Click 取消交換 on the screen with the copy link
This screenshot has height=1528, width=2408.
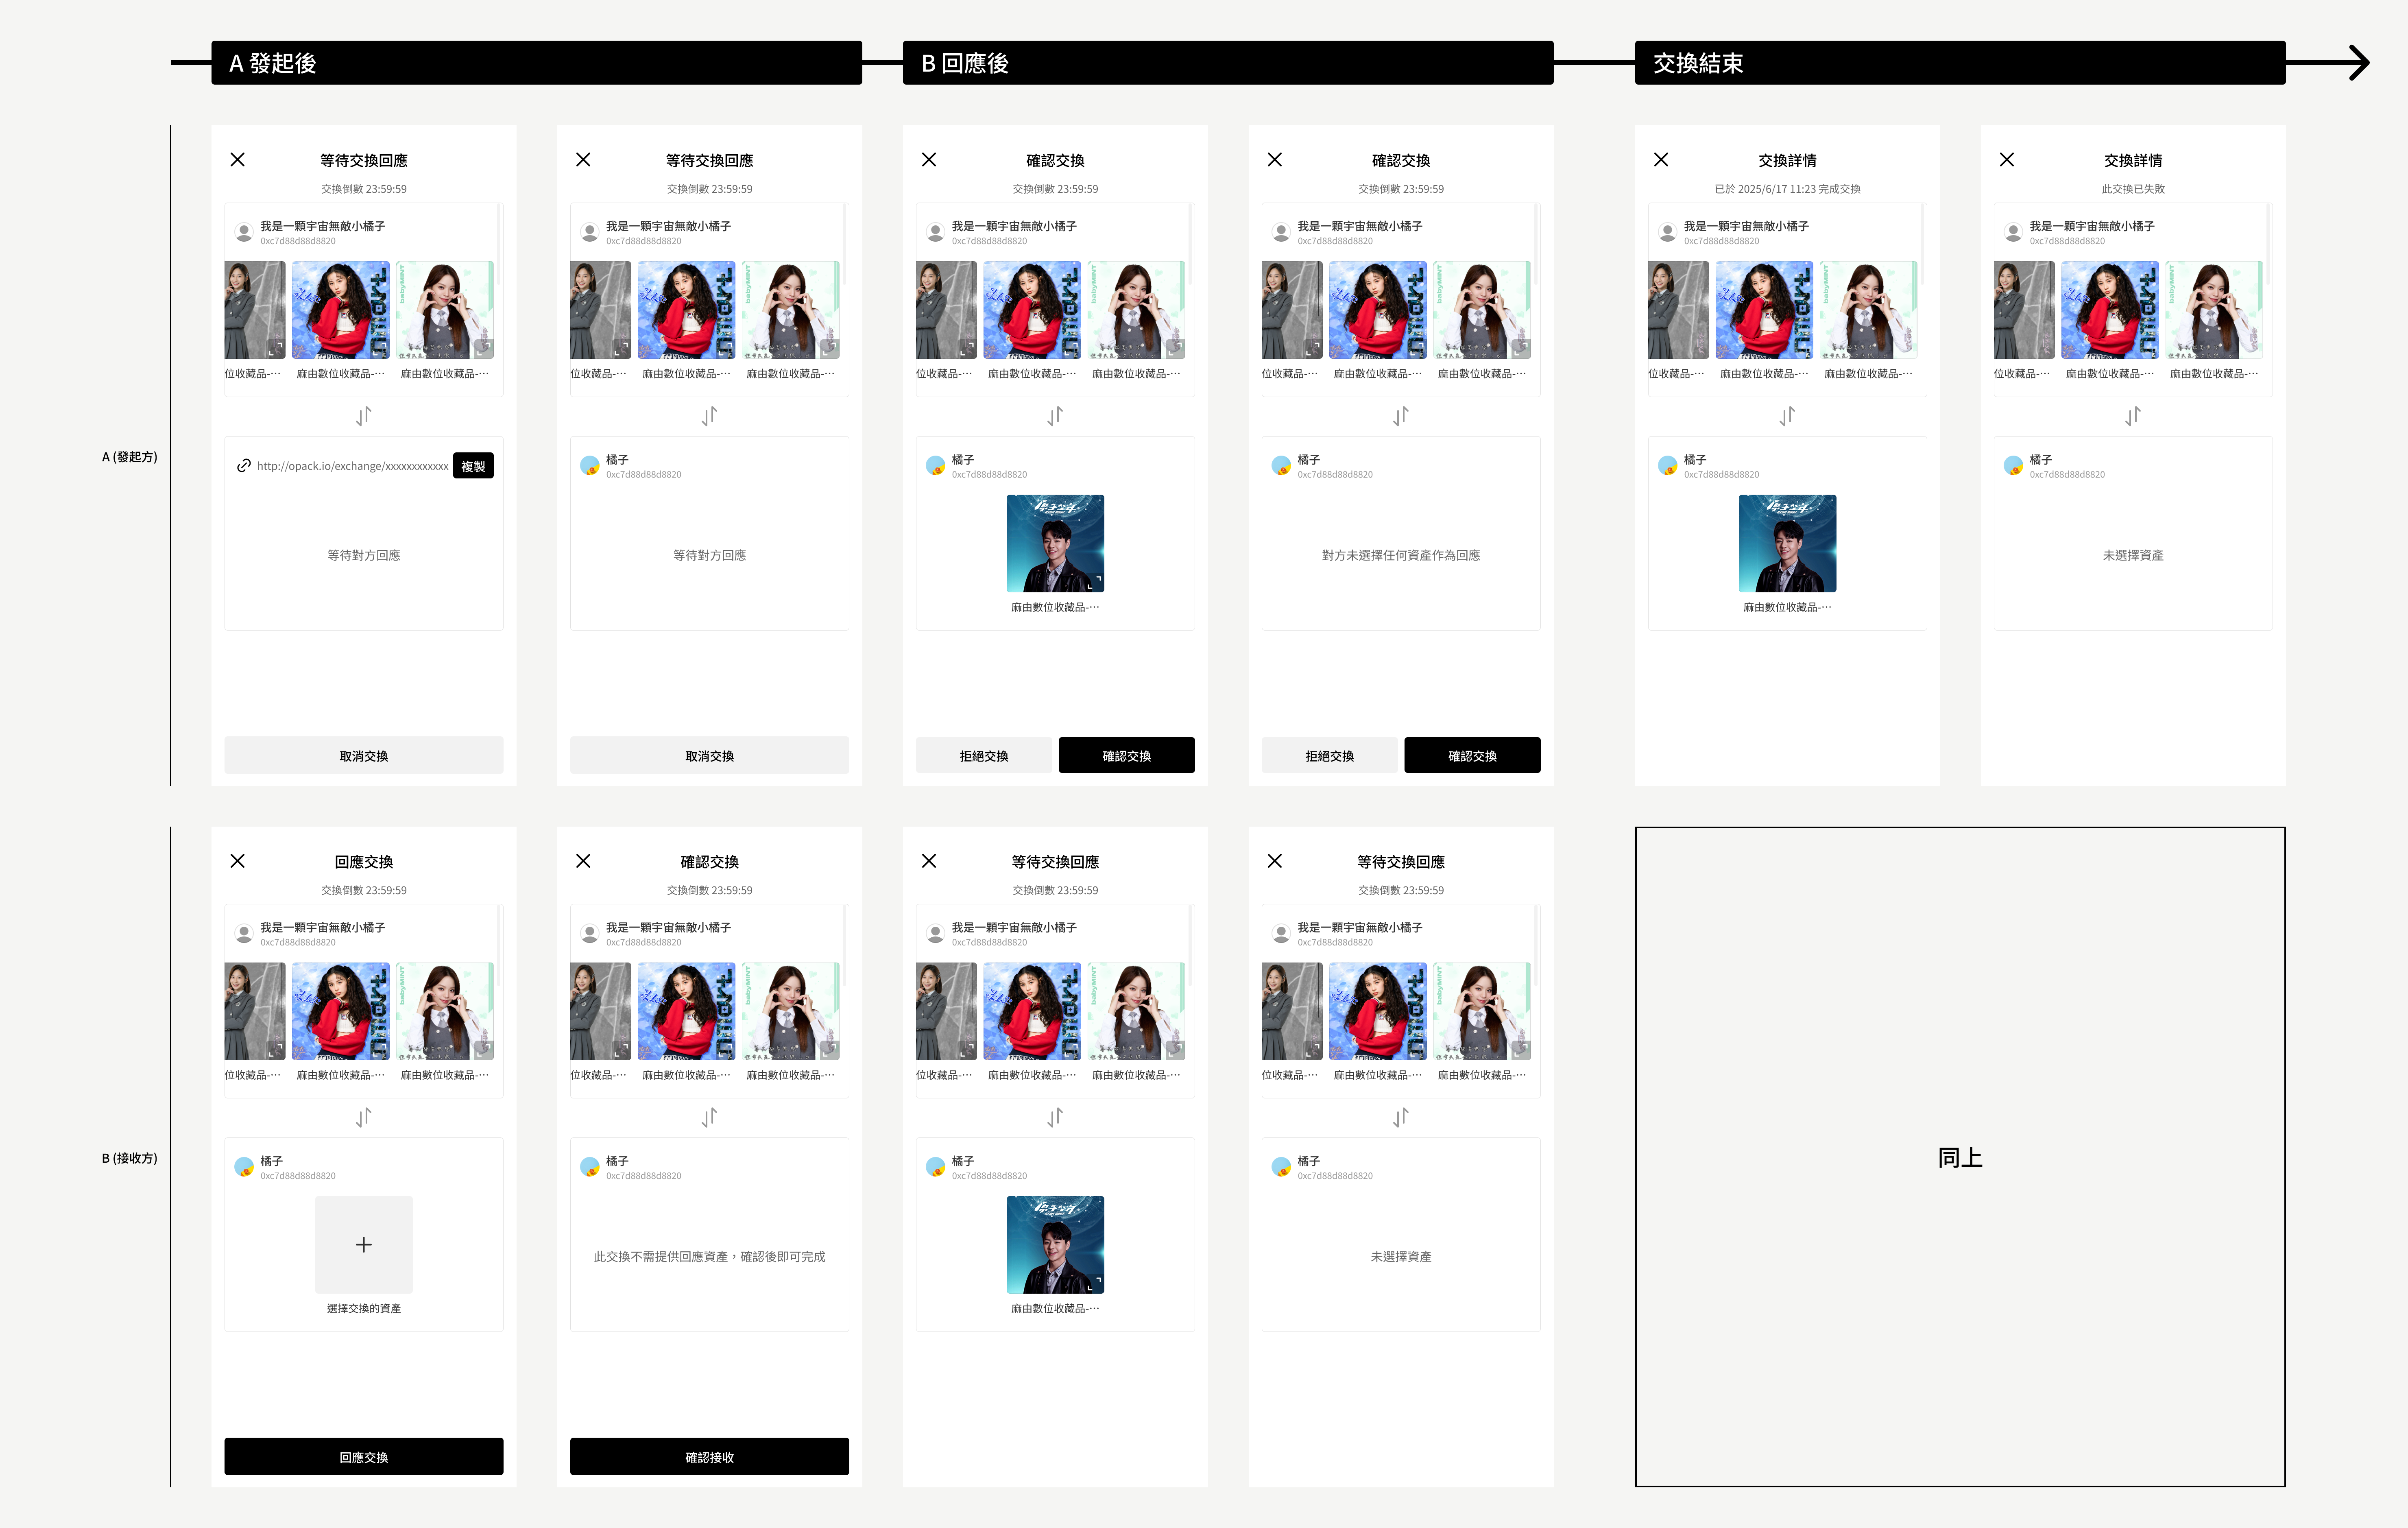(364, 756)
